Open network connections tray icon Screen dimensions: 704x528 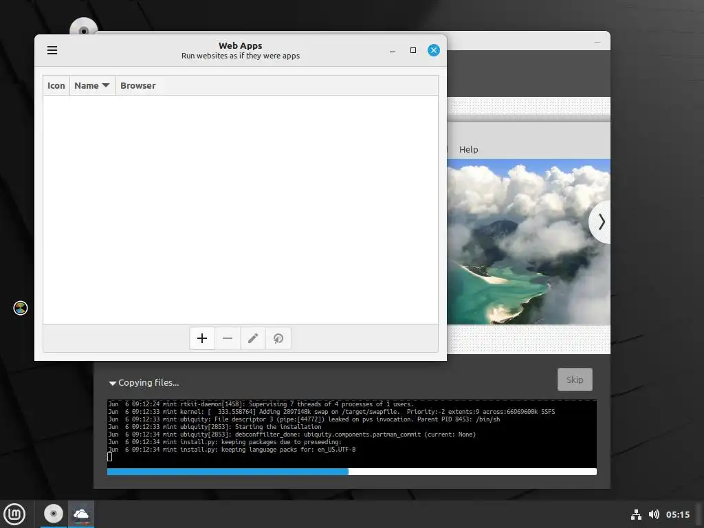coord(636,514)
